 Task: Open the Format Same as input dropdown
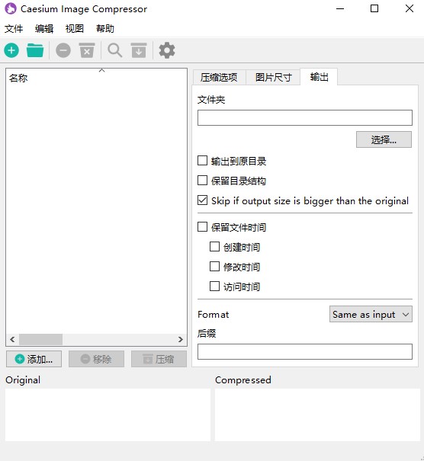tap(371, 314)
